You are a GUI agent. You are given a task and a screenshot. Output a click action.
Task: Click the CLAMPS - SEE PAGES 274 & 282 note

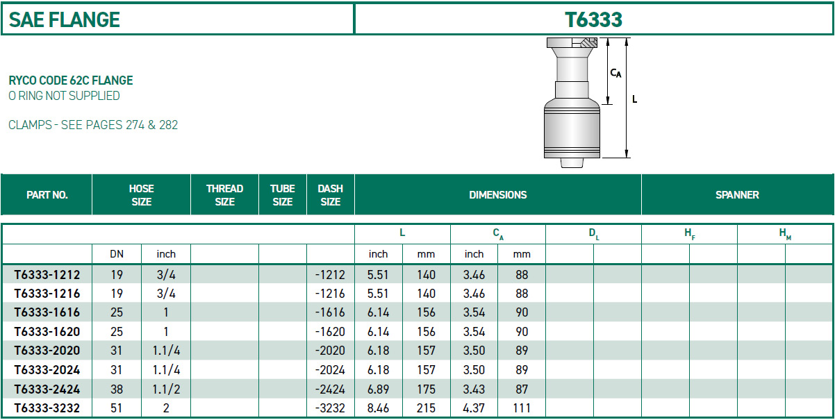(x=93, y=126)
